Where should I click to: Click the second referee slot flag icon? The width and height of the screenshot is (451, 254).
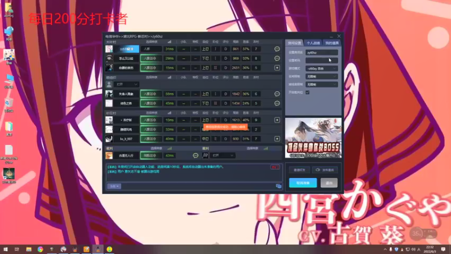click(205, 156)
